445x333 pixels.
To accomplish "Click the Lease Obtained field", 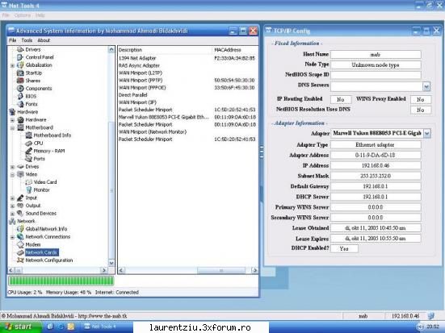I will pos(376,228).
